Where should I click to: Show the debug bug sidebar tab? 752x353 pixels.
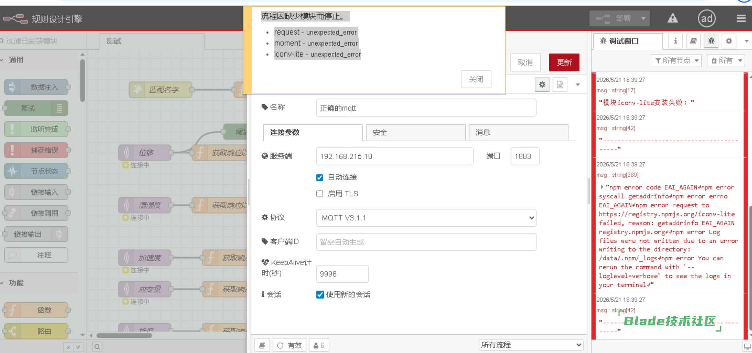(711, 41)
